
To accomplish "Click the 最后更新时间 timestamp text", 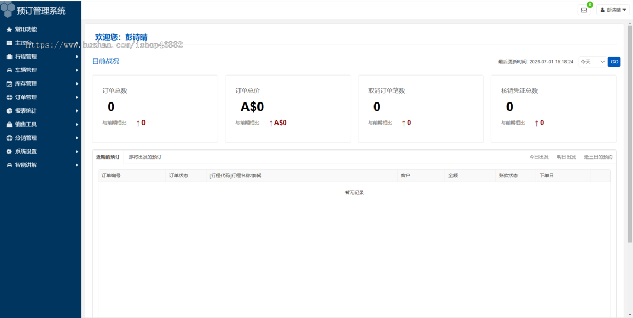I will point(535,62).
